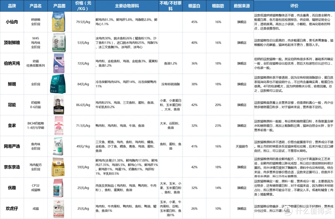Select the 45% crude protein value

[194, 22]
